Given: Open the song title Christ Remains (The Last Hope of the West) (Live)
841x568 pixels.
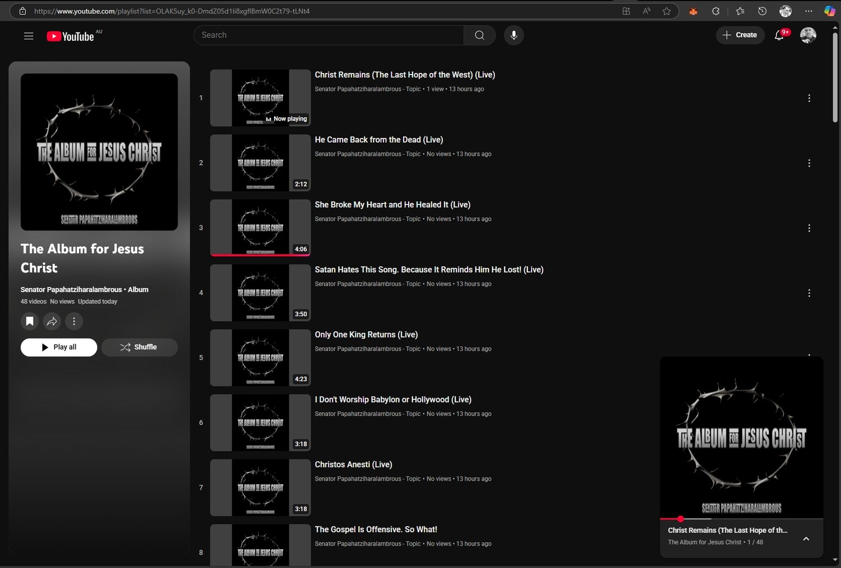Looking at the screenshot, I should click(x=405, y=75).
